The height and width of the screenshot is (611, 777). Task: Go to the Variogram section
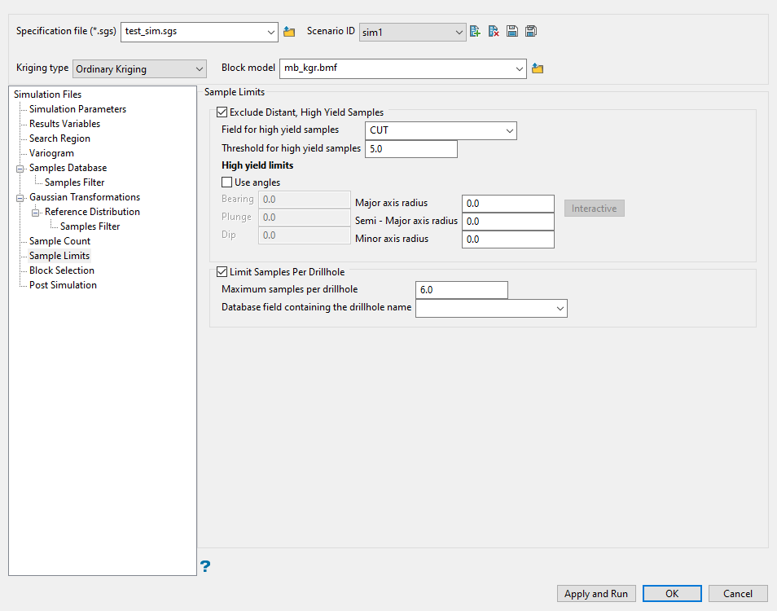[51, 153]
